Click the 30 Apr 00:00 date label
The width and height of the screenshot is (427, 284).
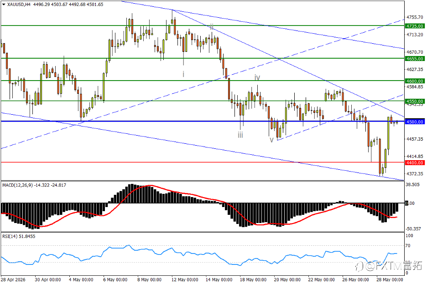coord(48,279)
